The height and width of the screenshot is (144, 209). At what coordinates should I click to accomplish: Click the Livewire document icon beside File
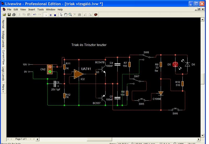[x=4, y=9]
